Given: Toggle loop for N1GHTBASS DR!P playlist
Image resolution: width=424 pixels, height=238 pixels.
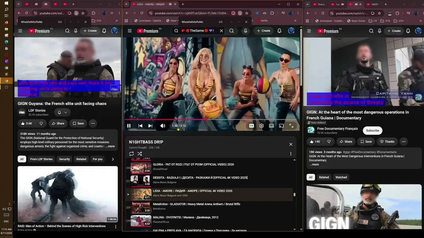Looking at the screenshot, I should [132, 154].
